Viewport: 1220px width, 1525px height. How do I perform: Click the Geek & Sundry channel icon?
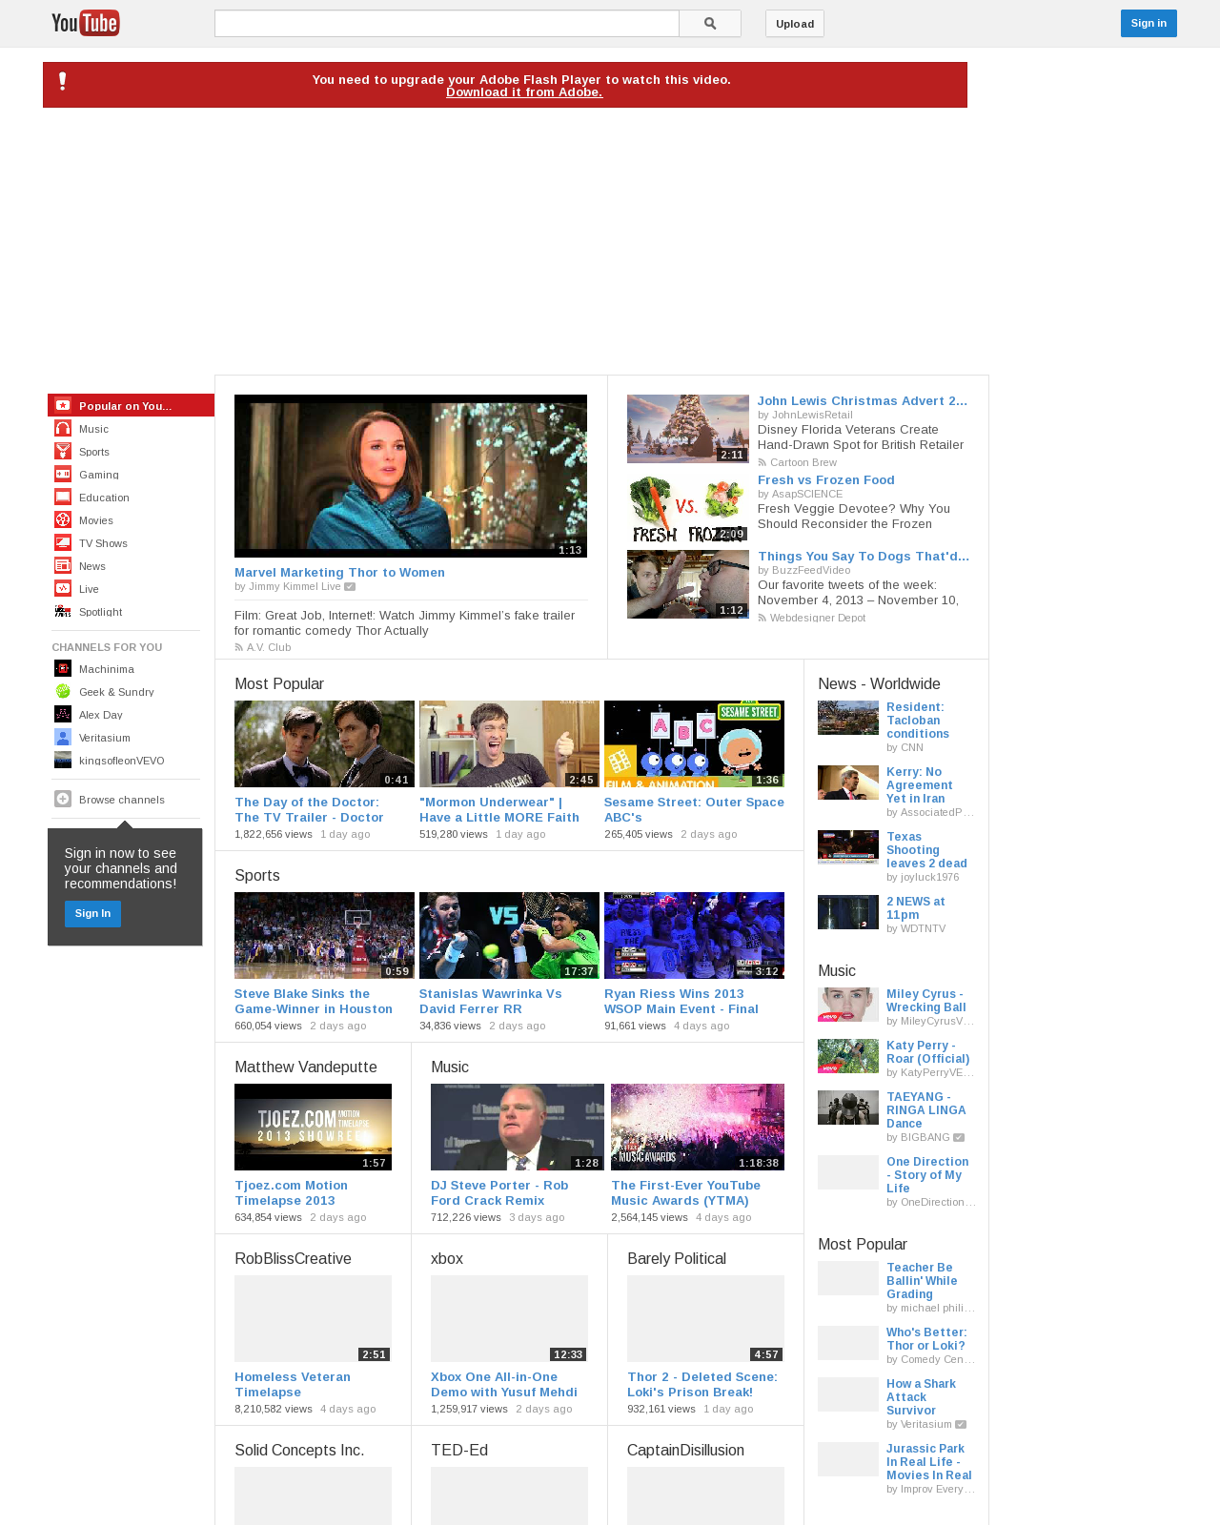point(63,691)
